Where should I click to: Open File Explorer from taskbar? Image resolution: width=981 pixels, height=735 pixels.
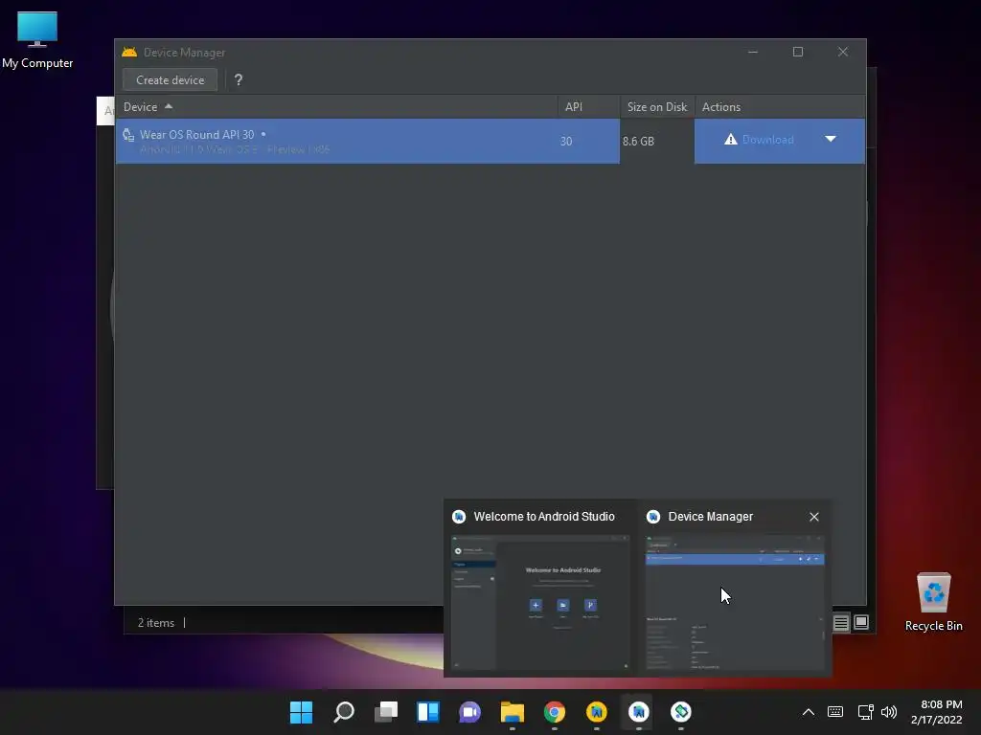[513, 712]
